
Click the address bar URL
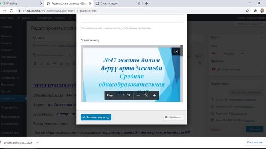pos(60,11)
